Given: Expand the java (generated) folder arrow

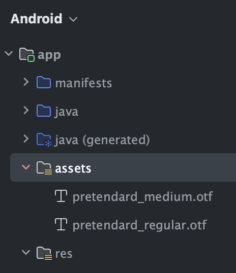Looking at the screenshot, I should tap(26, 139).
